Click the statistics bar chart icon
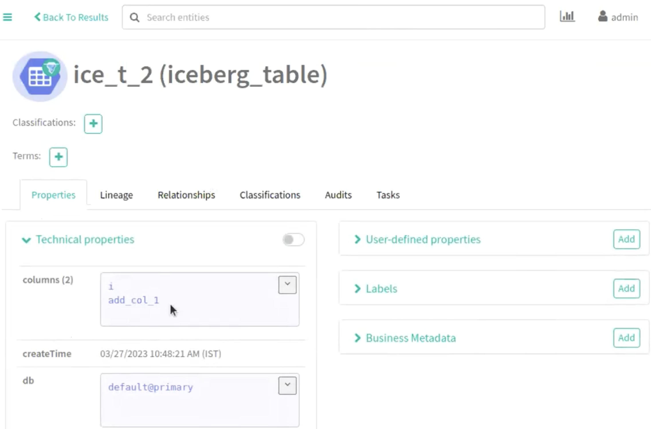 coord(567,16)
